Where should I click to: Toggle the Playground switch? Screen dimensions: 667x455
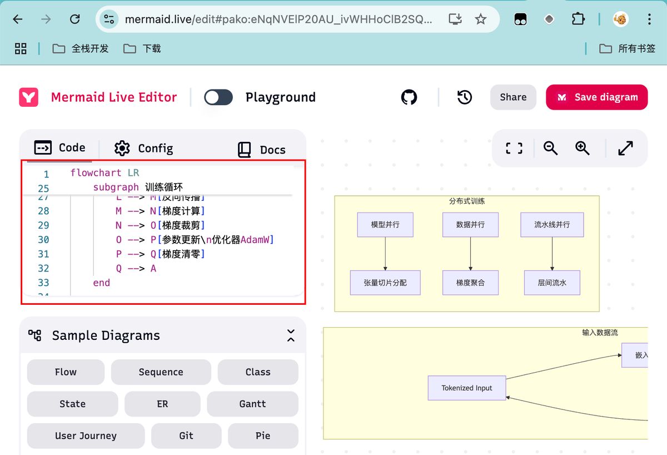click(x=218, y=97)
